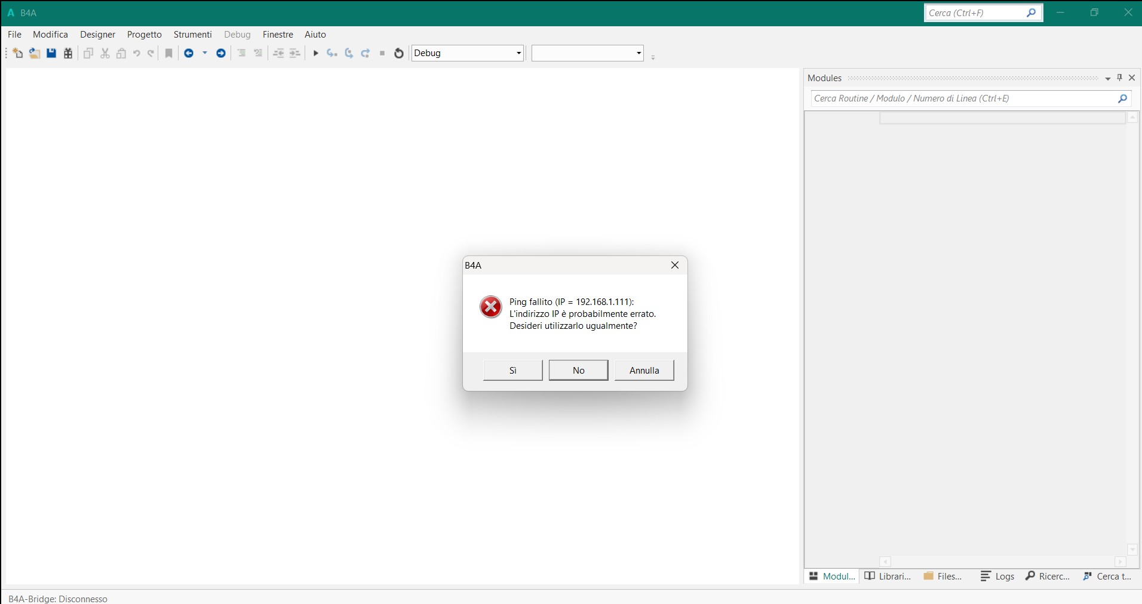Screen dimensions: 1142x604
Task: Click the undo arrow icon
Action: pyautogui.click(x=136, y=53)
